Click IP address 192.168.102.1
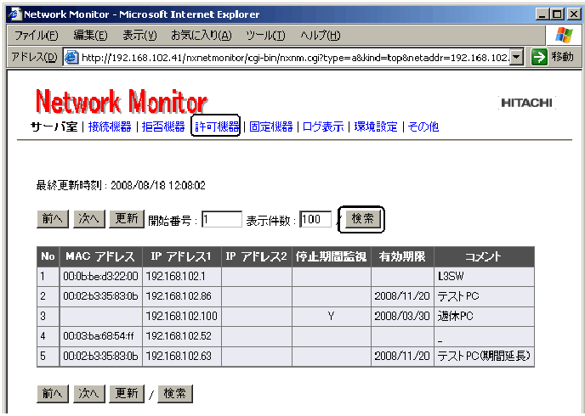The height and width of the screenshot is (416, 585). (x=175, y=276)
